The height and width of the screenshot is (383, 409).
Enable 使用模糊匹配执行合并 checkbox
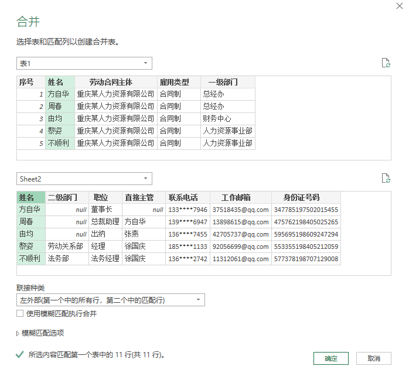coord(20,313)
